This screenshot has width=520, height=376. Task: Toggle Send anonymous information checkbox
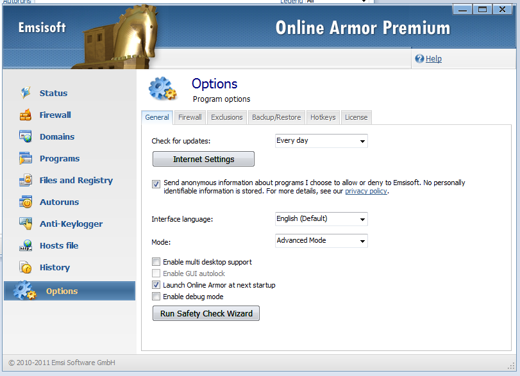point(156,184)
